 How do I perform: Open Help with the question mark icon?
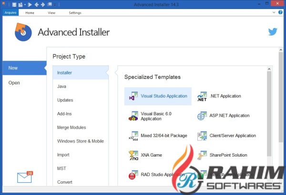coord(280,12)
